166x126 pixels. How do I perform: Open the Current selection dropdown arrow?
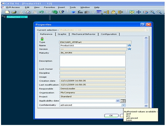147,30
